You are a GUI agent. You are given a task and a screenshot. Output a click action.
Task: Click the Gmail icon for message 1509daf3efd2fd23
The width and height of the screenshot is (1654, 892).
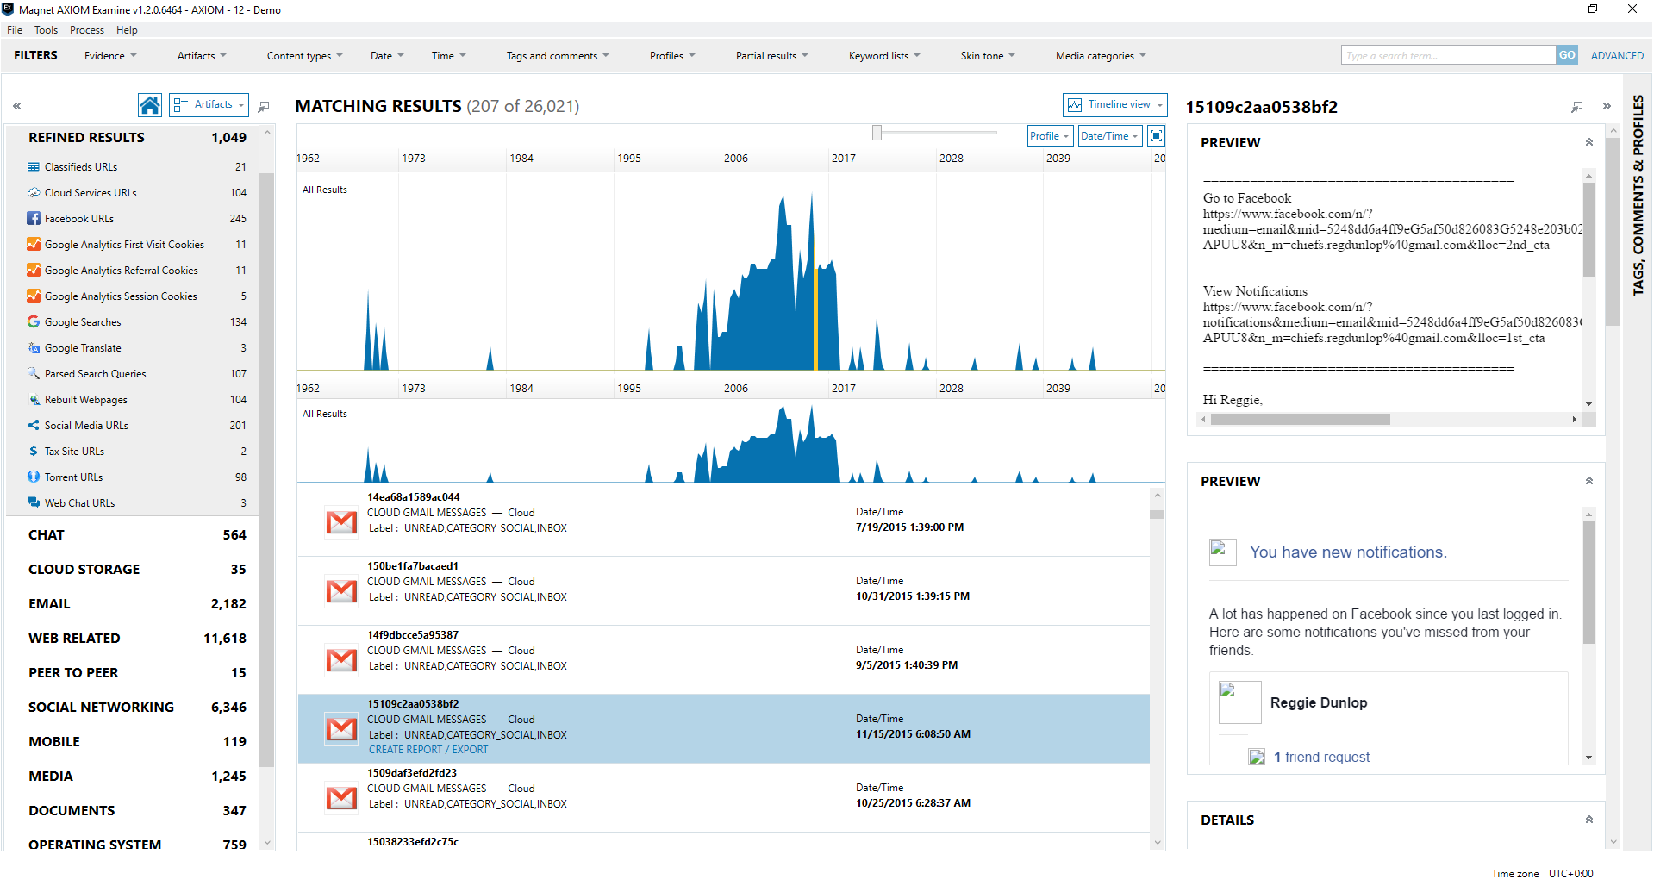(342, 798)
